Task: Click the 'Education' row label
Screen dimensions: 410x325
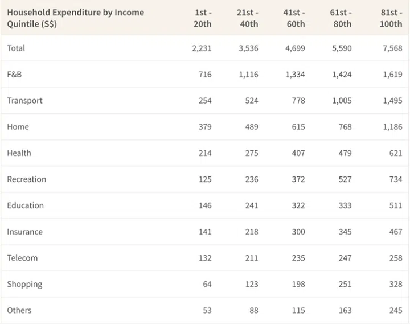Action: click(25, 205)
